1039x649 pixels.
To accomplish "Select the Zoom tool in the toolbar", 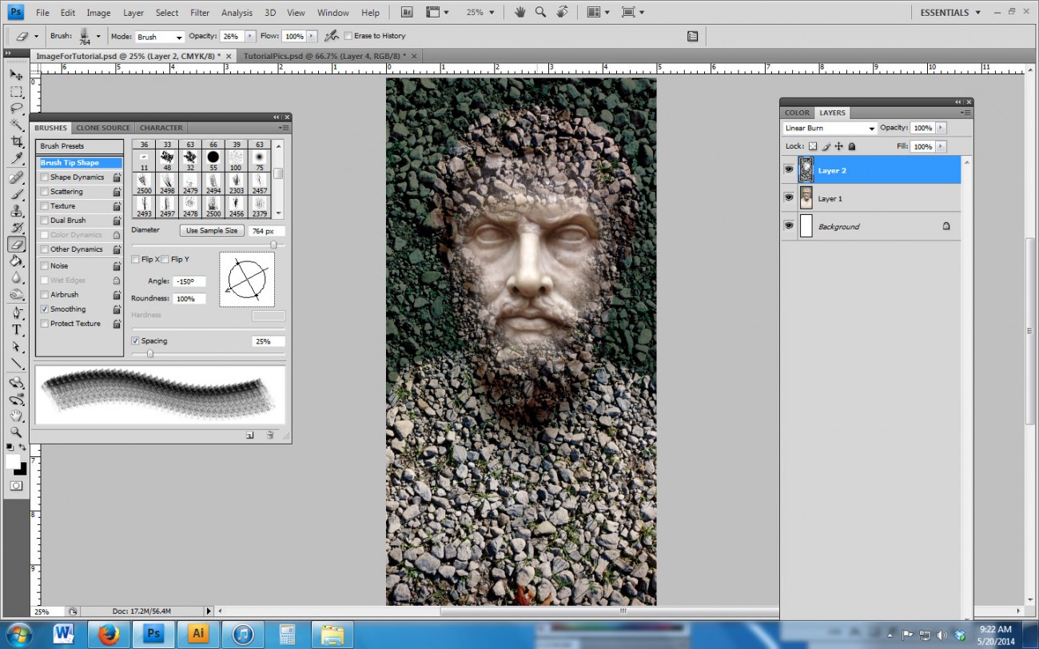I will tap(17, 432).
